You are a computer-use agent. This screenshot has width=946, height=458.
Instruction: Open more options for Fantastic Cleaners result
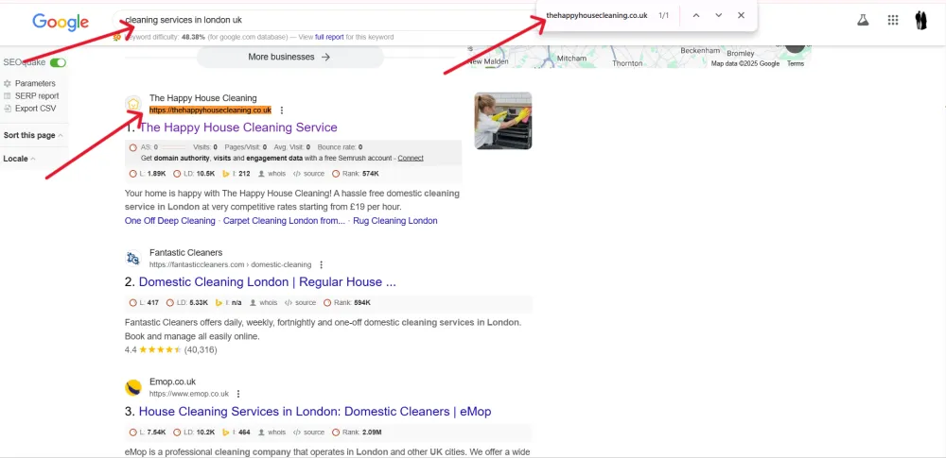click(x=321, y=264)
